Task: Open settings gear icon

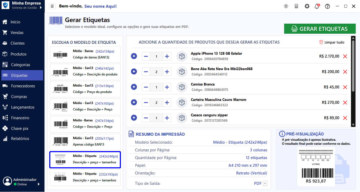Action: (307, 6)
